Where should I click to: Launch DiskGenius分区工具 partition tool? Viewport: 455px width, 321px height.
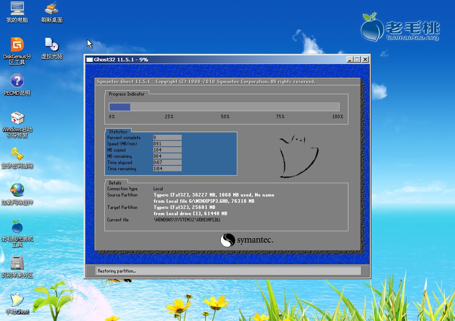point(17,45)
